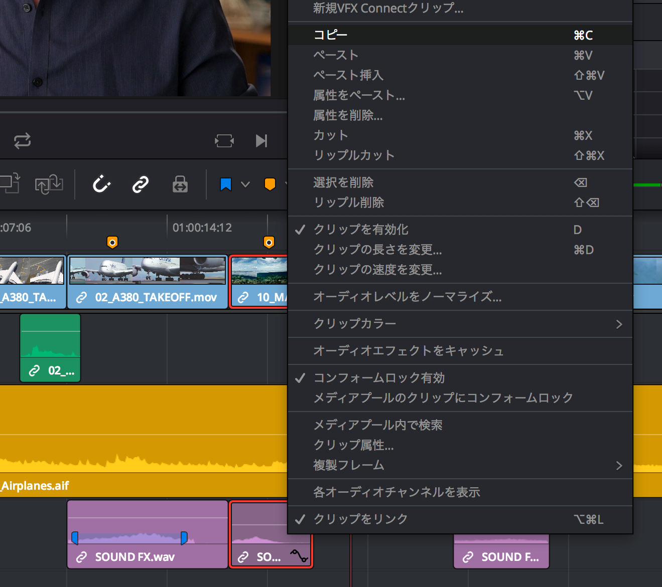Toggle コンフォームロック有効 option
The image size is (662, 587).
coord(379,378)
